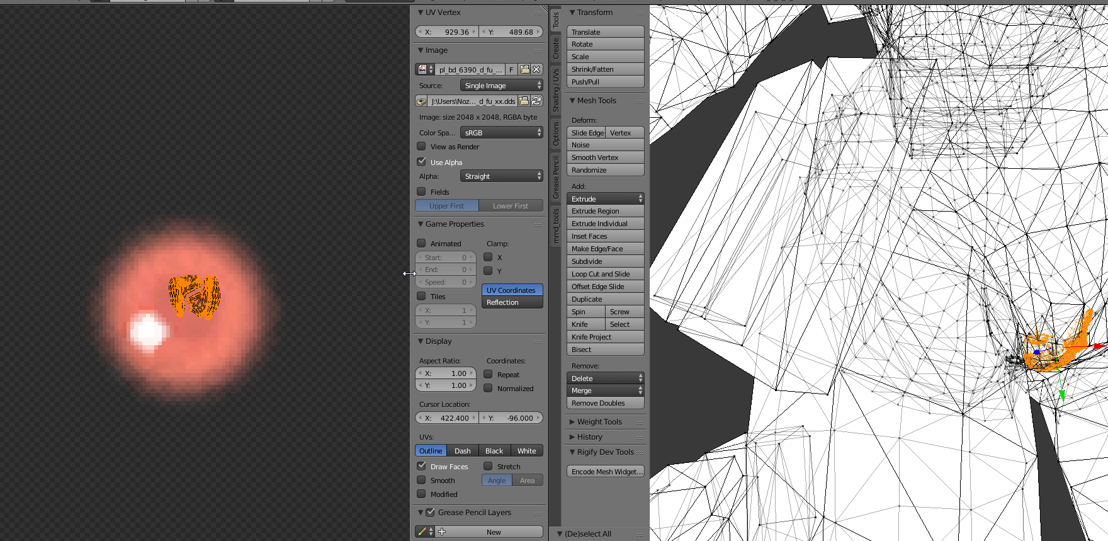The width and height of the screenshot is (1108, 541).
Task: Enable the View as Render checkbox
Action: pos(422,146)
